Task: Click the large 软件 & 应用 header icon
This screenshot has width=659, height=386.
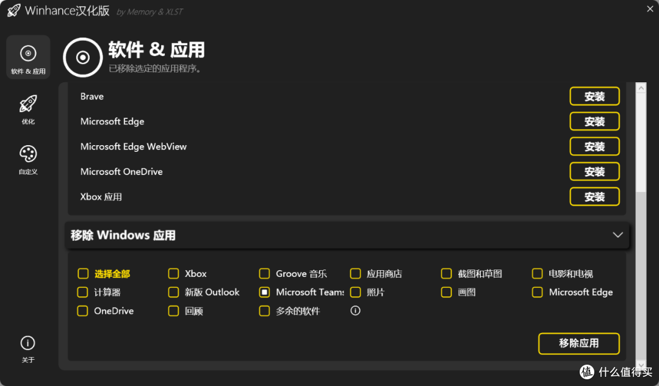Action: pos(83,57)
